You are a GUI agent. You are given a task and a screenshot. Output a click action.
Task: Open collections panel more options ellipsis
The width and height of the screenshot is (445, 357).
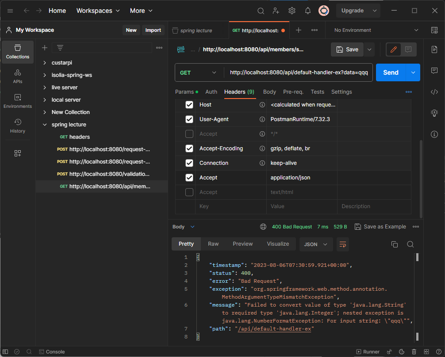point(159,48)
